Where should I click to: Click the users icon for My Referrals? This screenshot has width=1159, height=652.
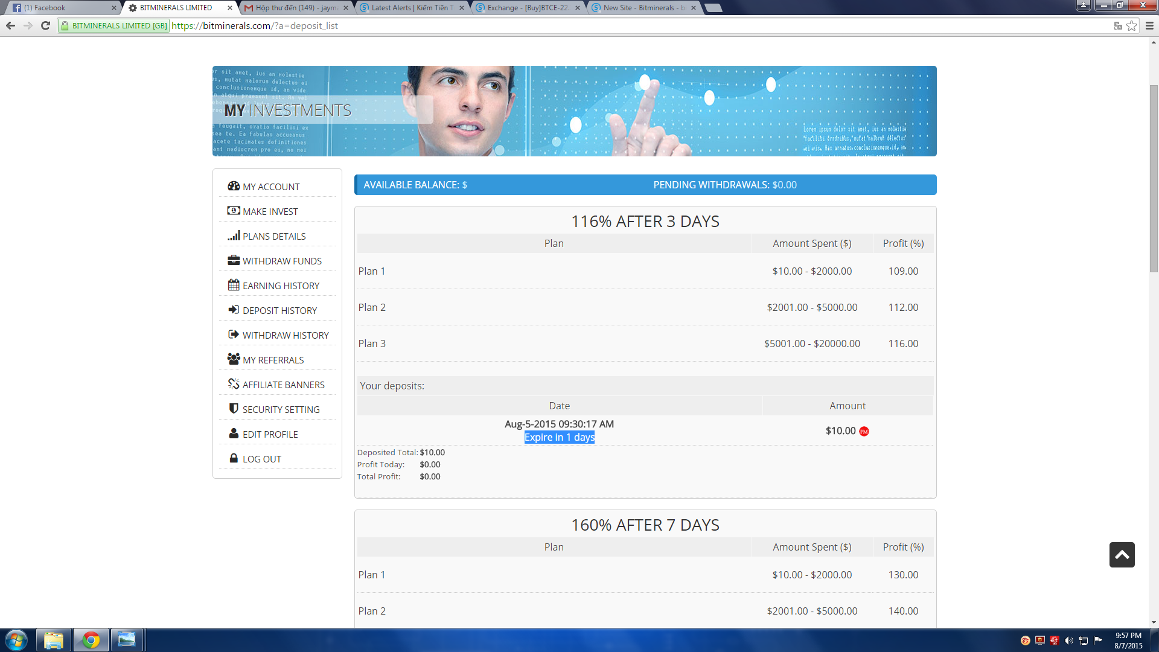[234, 359]
